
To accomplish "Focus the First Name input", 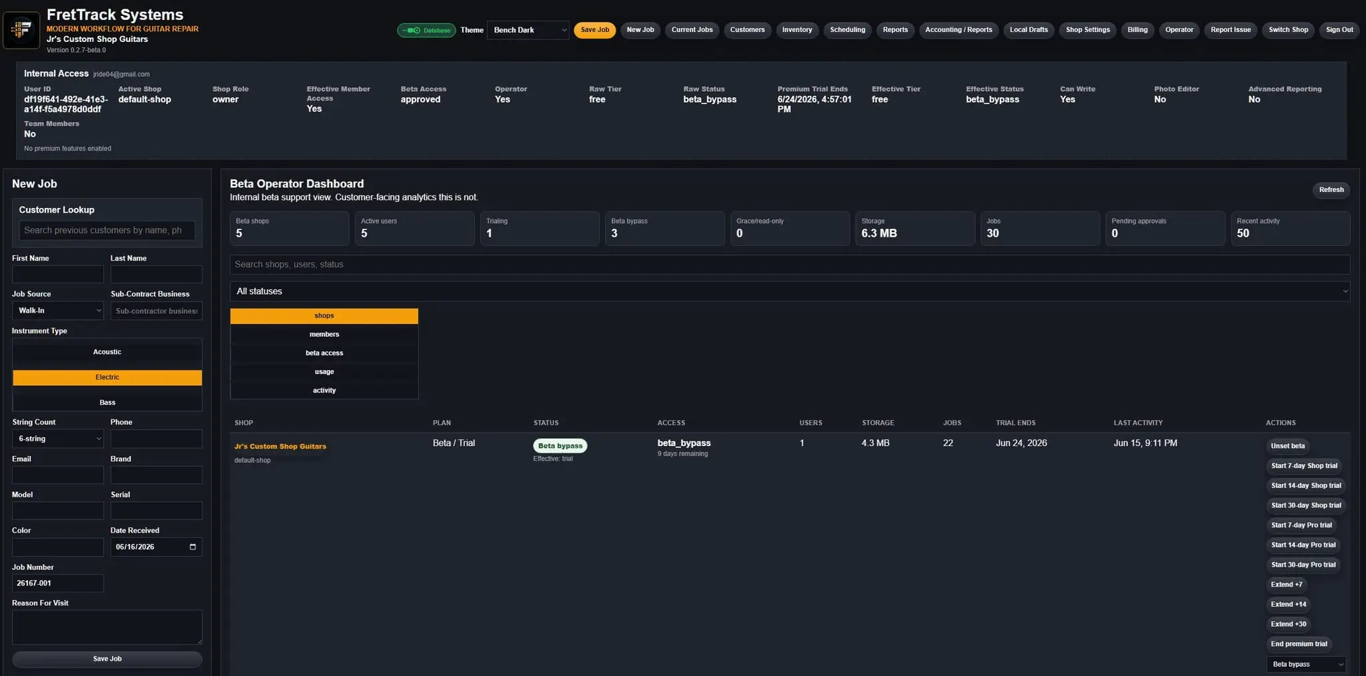I will (58, 275).
